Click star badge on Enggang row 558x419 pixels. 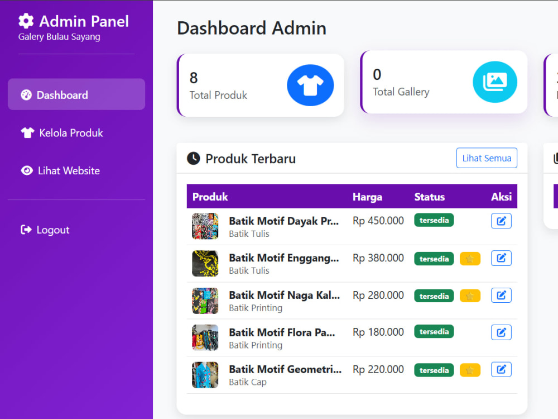click(x=470, y=259)
